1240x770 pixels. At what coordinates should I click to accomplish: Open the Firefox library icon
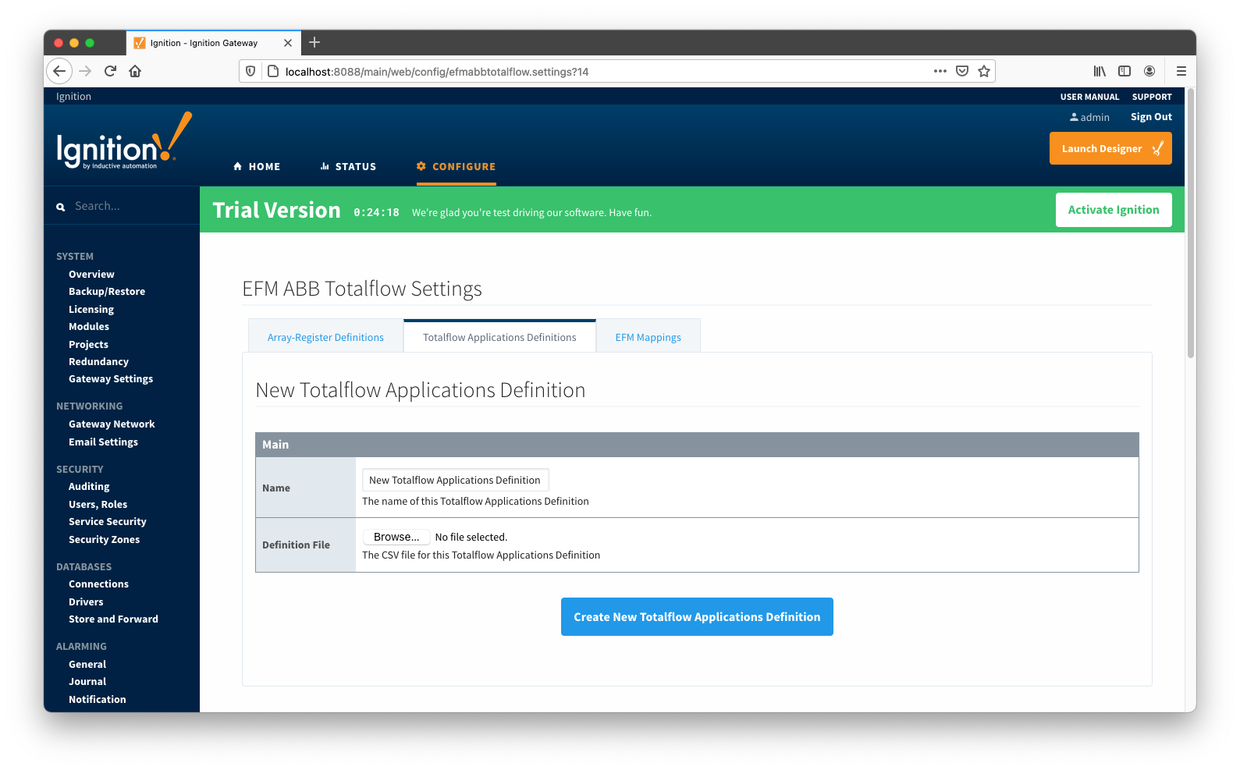pyautogui.click(x=1100, y=71)
